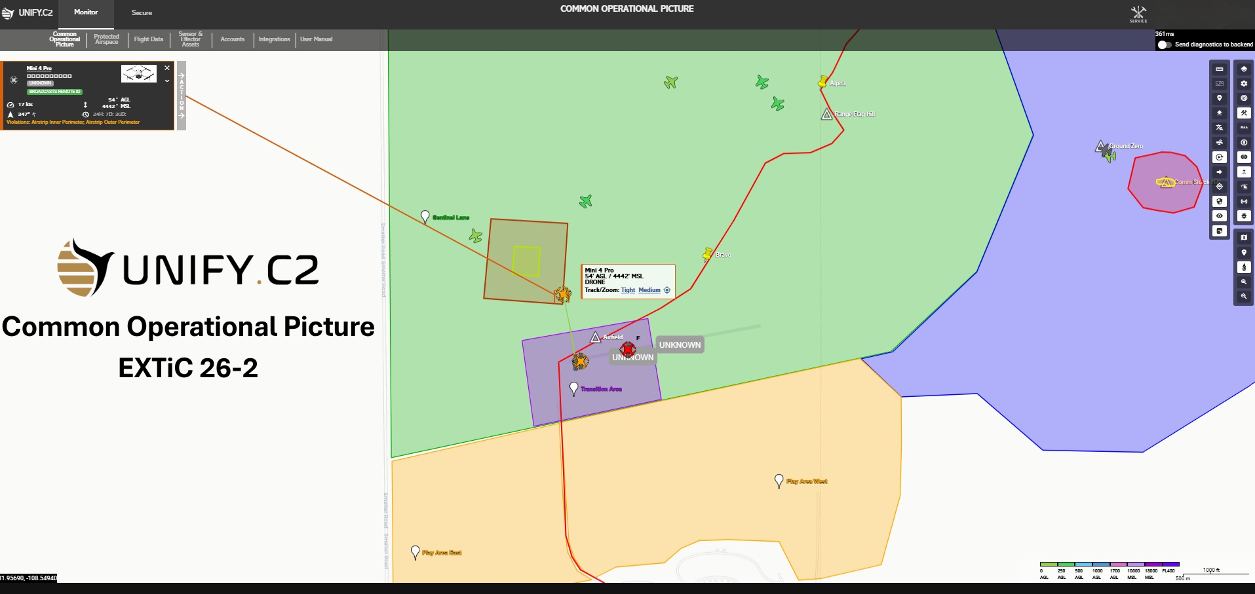Click the folded map icon
1255x594 pixels.
coord(1244,238)
